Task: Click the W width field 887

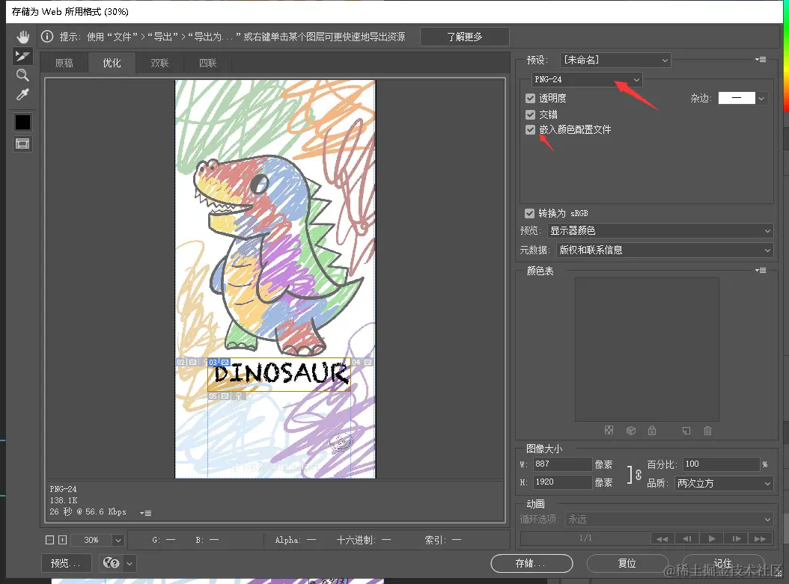Action: click(x=562, y=464)
